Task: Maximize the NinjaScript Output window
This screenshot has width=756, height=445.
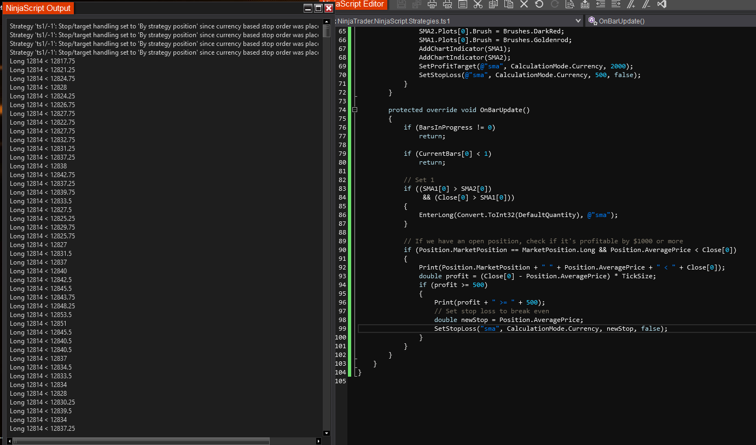Action: click(318, 8)
